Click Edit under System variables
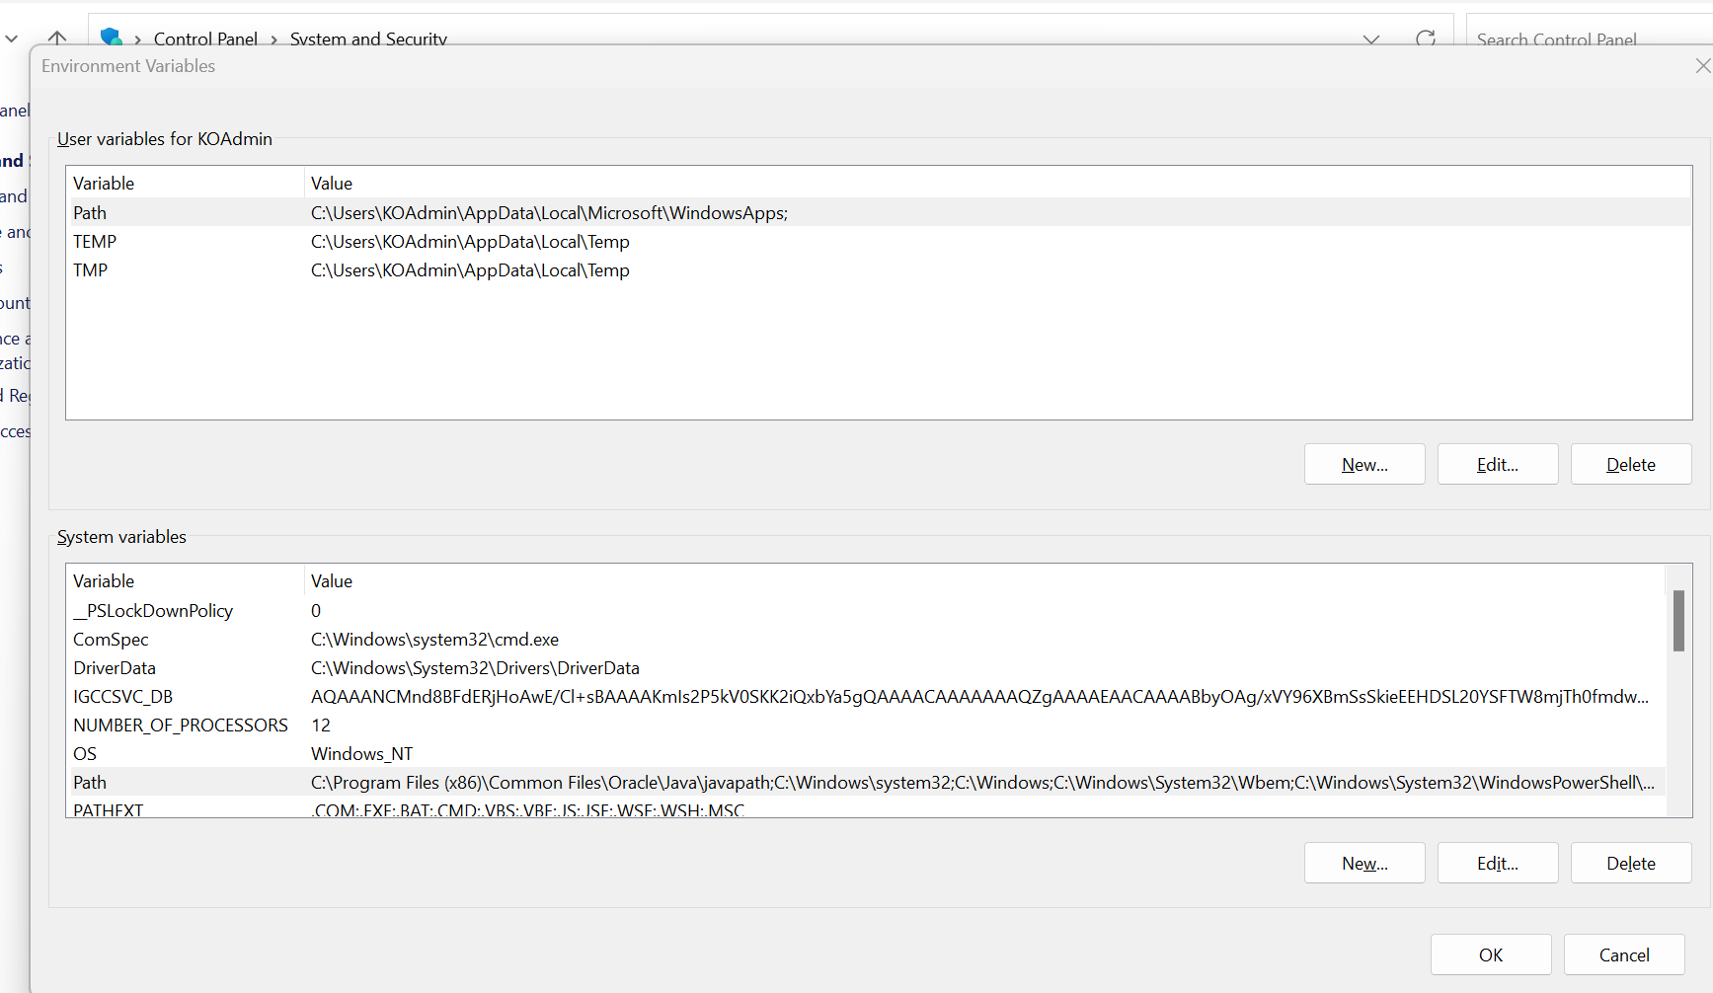The image size is (1713, 993). pyautogui.click(x=1497, y=864)
